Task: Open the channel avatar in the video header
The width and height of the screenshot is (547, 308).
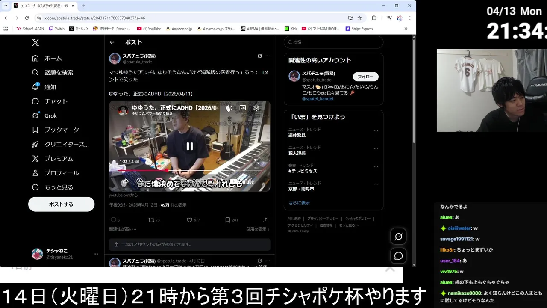Action: click(x=123, y=110)
